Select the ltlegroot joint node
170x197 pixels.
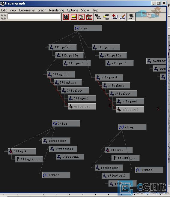61,74
